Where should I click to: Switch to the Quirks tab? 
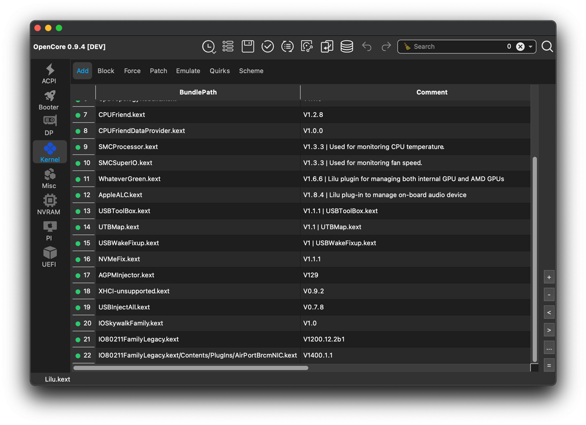[x=220, y=71]
